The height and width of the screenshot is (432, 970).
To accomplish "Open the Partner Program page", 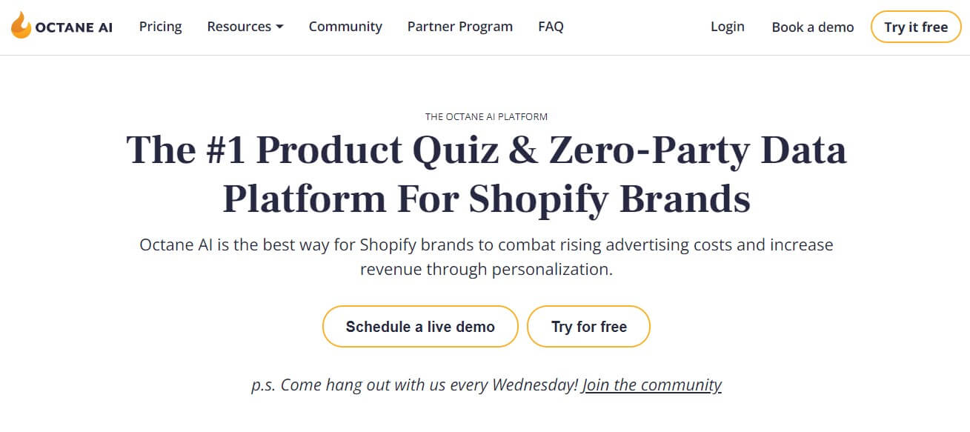I will [460, 27].
